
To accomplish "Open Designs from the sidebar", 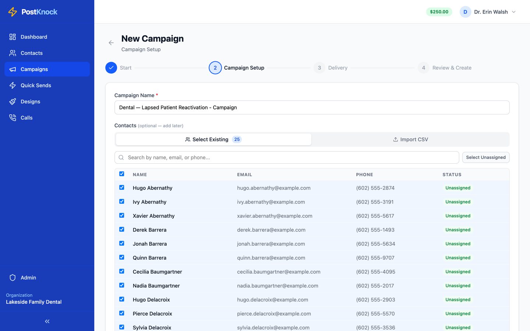I will pos(47,102).
